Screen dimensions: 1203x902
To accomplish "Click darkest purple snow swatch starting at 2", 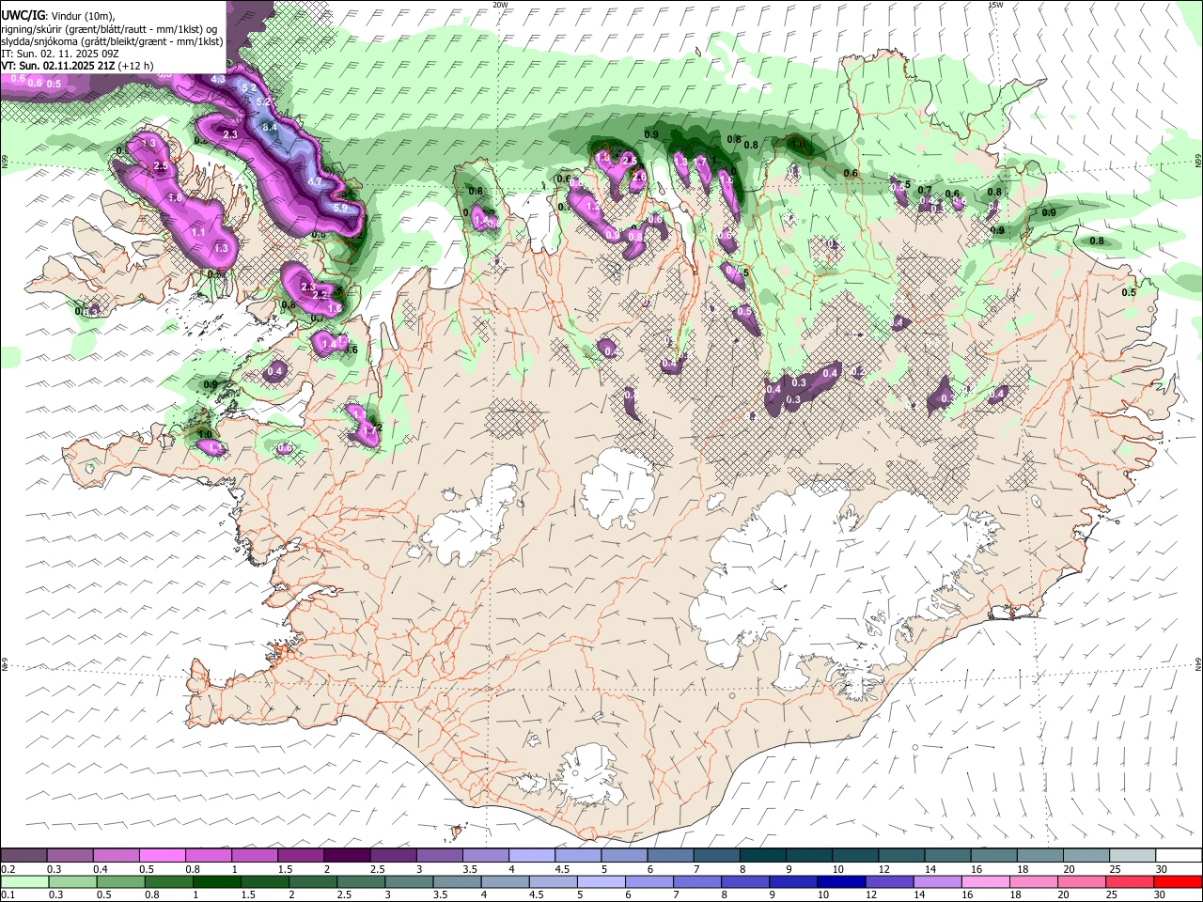I will pos(347,856).
